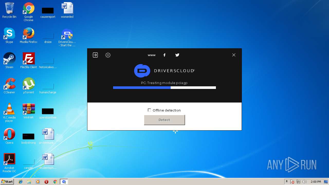Select Opera desktop shortcut
The width and height of the screenshot is (329, 185).
[9, 136]
